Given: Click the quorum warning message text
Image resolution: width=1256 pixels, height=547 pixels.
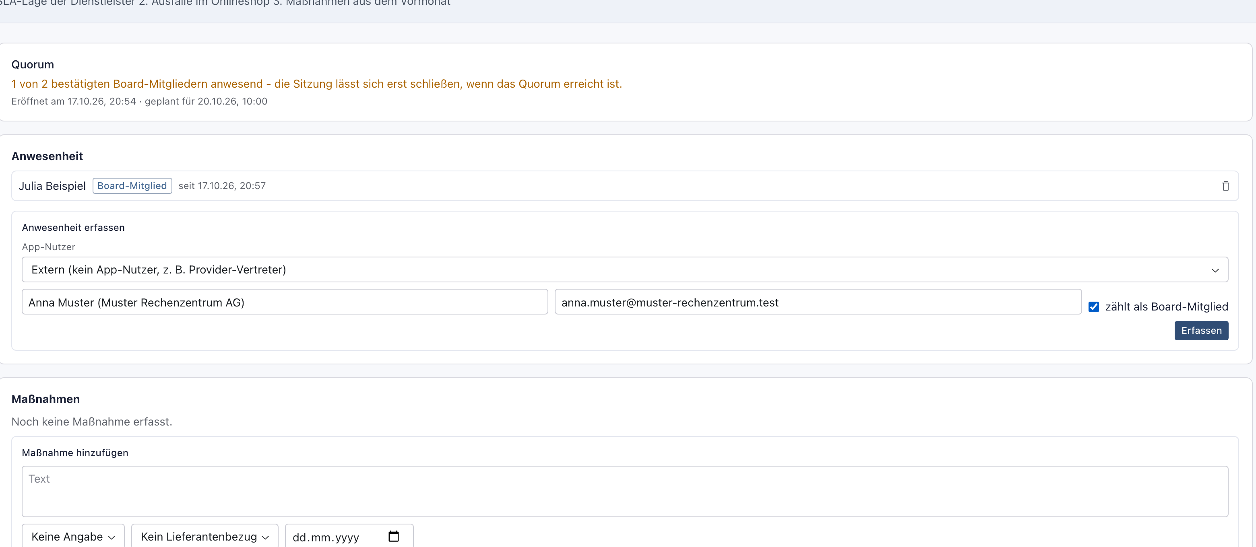Looking at the screenshot, I should point(316,84).
